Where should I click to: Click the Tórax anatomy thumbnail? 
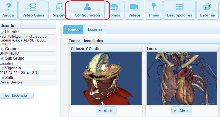[x=182, y=78]
